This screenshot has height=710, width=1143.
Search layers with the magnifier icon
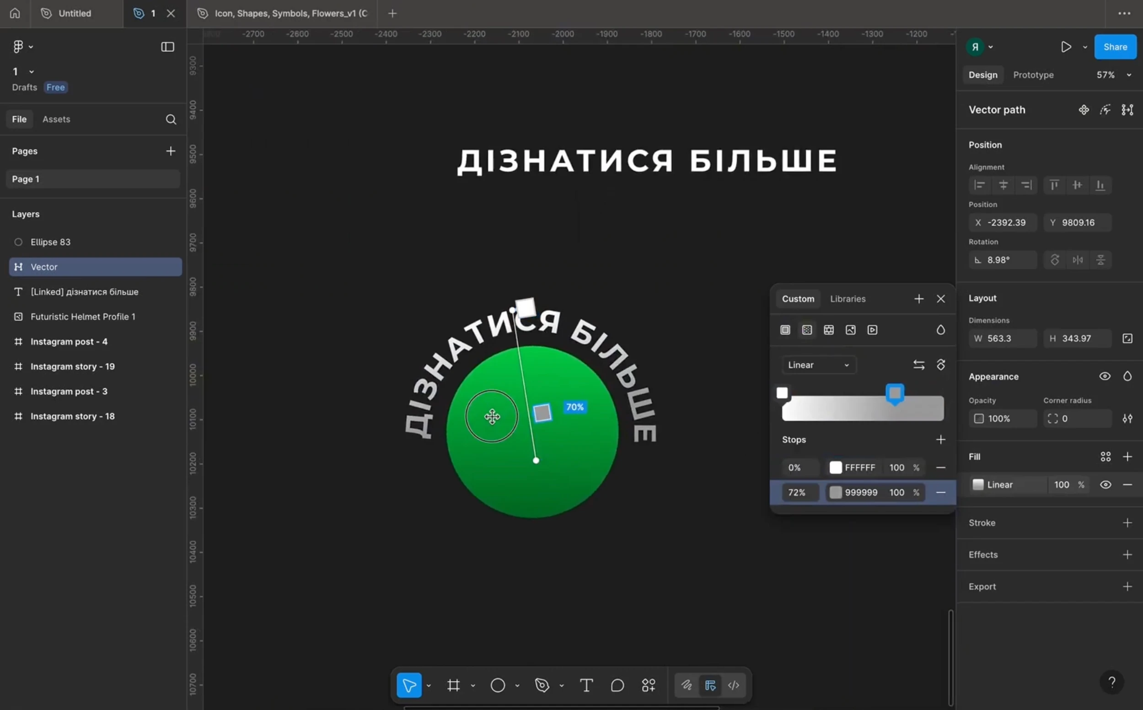point(171,119)
